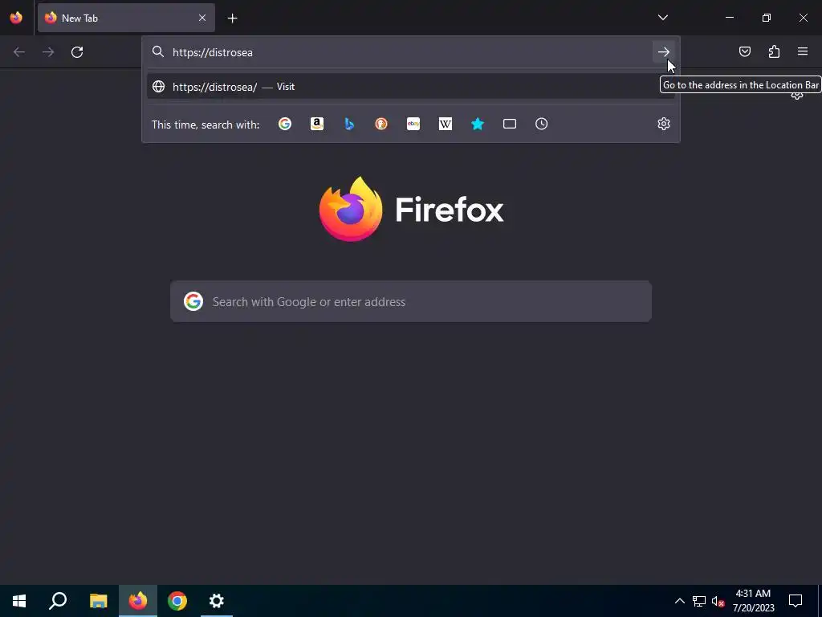This screenshot has height=617, width=822.
Task: Click the Firefox logo on the page
Action: pyautogui.click(x=350, y=210)
